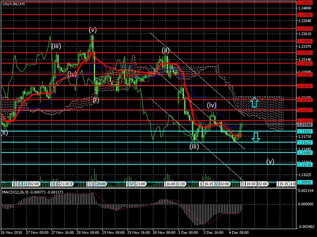The height and width of the screenshot is (237, 317).
Task: Click the MACD scale value -0.003402
Action: click(x=306, y=227)
